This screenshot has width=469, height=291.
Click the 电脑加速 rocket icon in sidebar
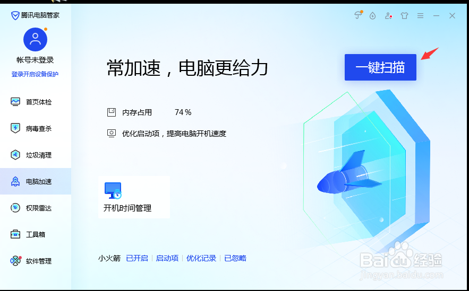point(15,181)
